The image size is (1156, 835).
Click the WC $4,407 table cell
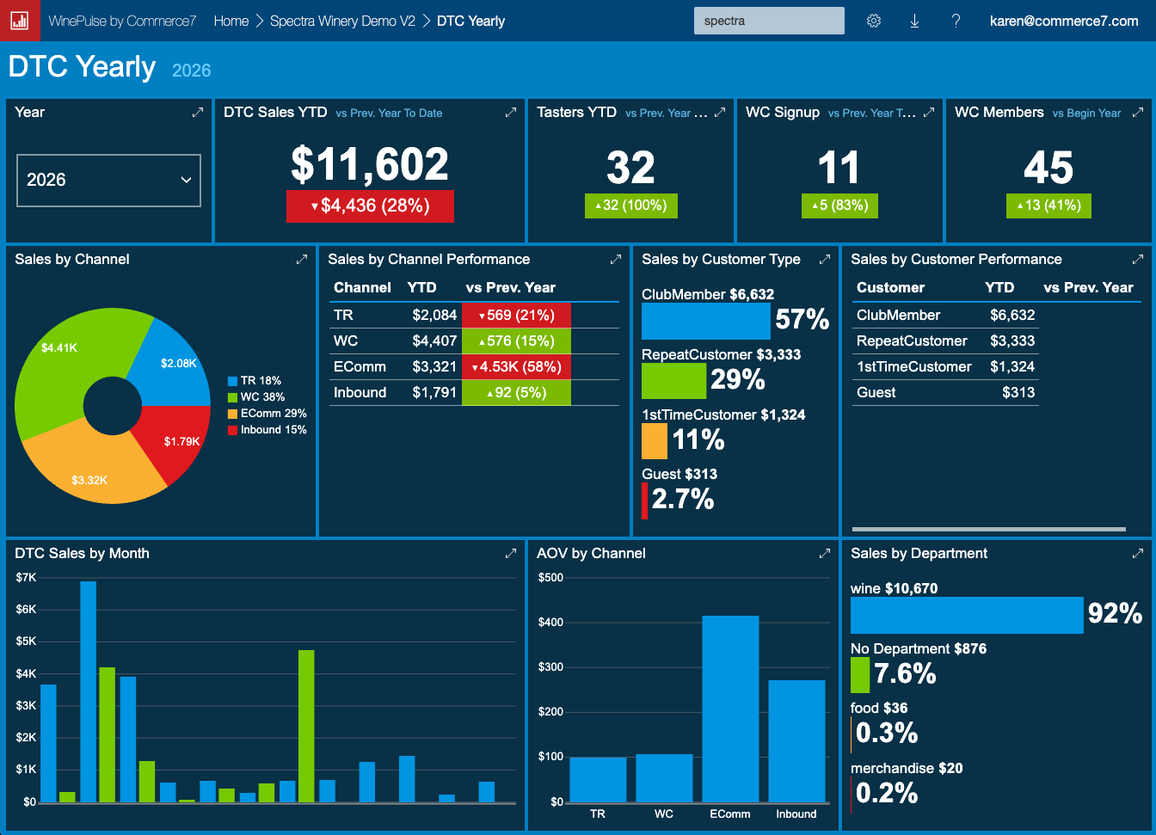point(434,341)
